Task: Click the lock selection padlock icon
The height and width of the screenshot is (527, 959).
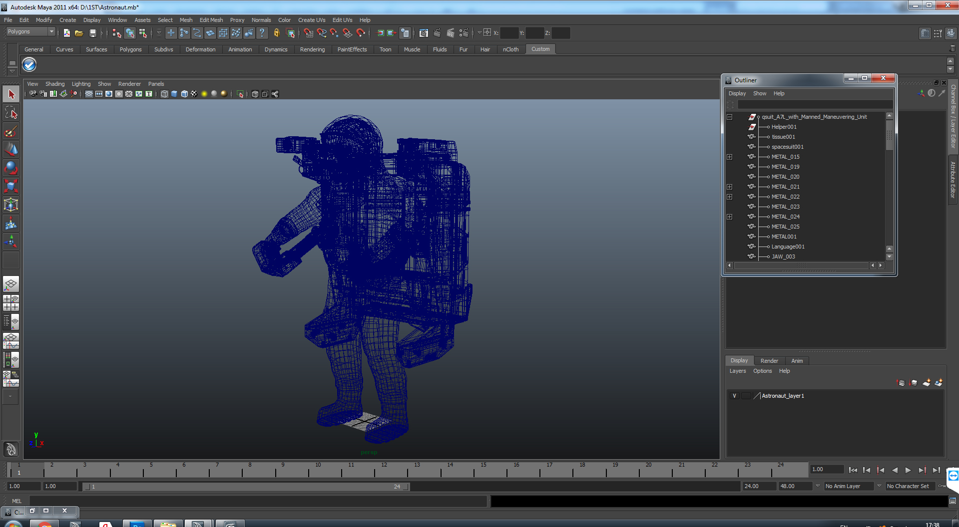Action: [x=276, y=33]
